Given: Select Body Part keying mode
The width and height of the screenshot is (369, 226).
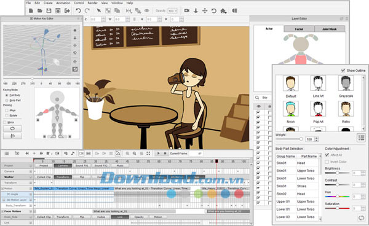Looking at the screenshot, I should click(7, 101).
